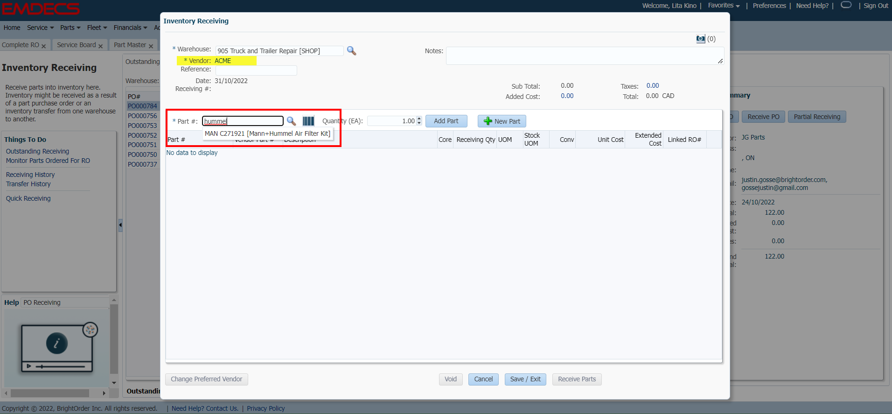Open the Favorites dropdown
This screenshot has height=414, width=892.
click(x=724, y=6)
